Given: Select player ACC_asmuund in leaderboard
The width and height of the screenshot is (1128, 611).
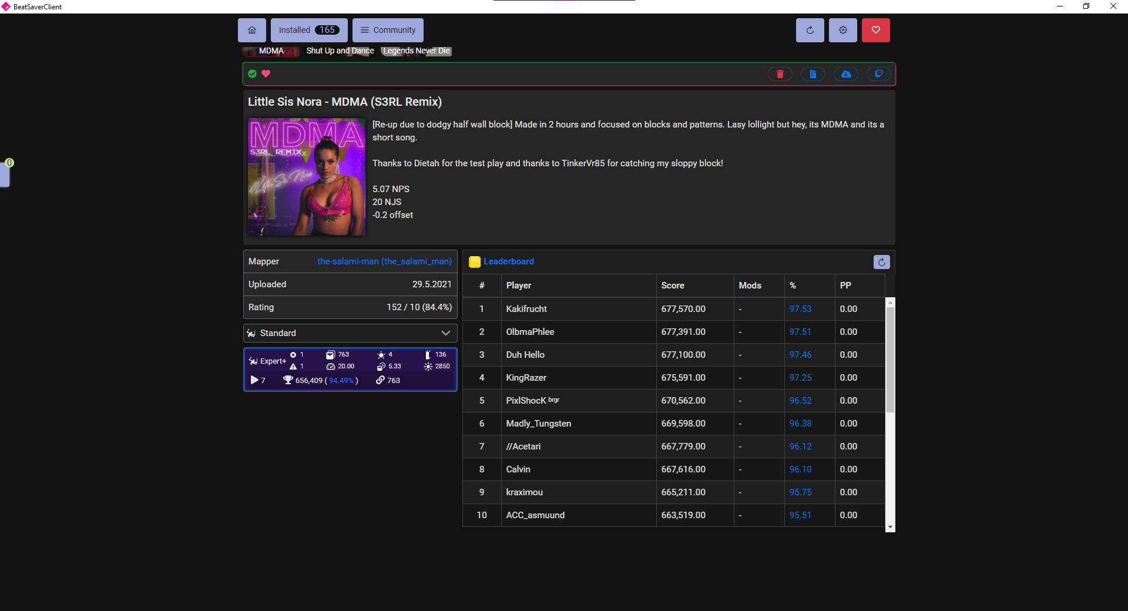Looking at the screenshot, I should click(535, 515).
